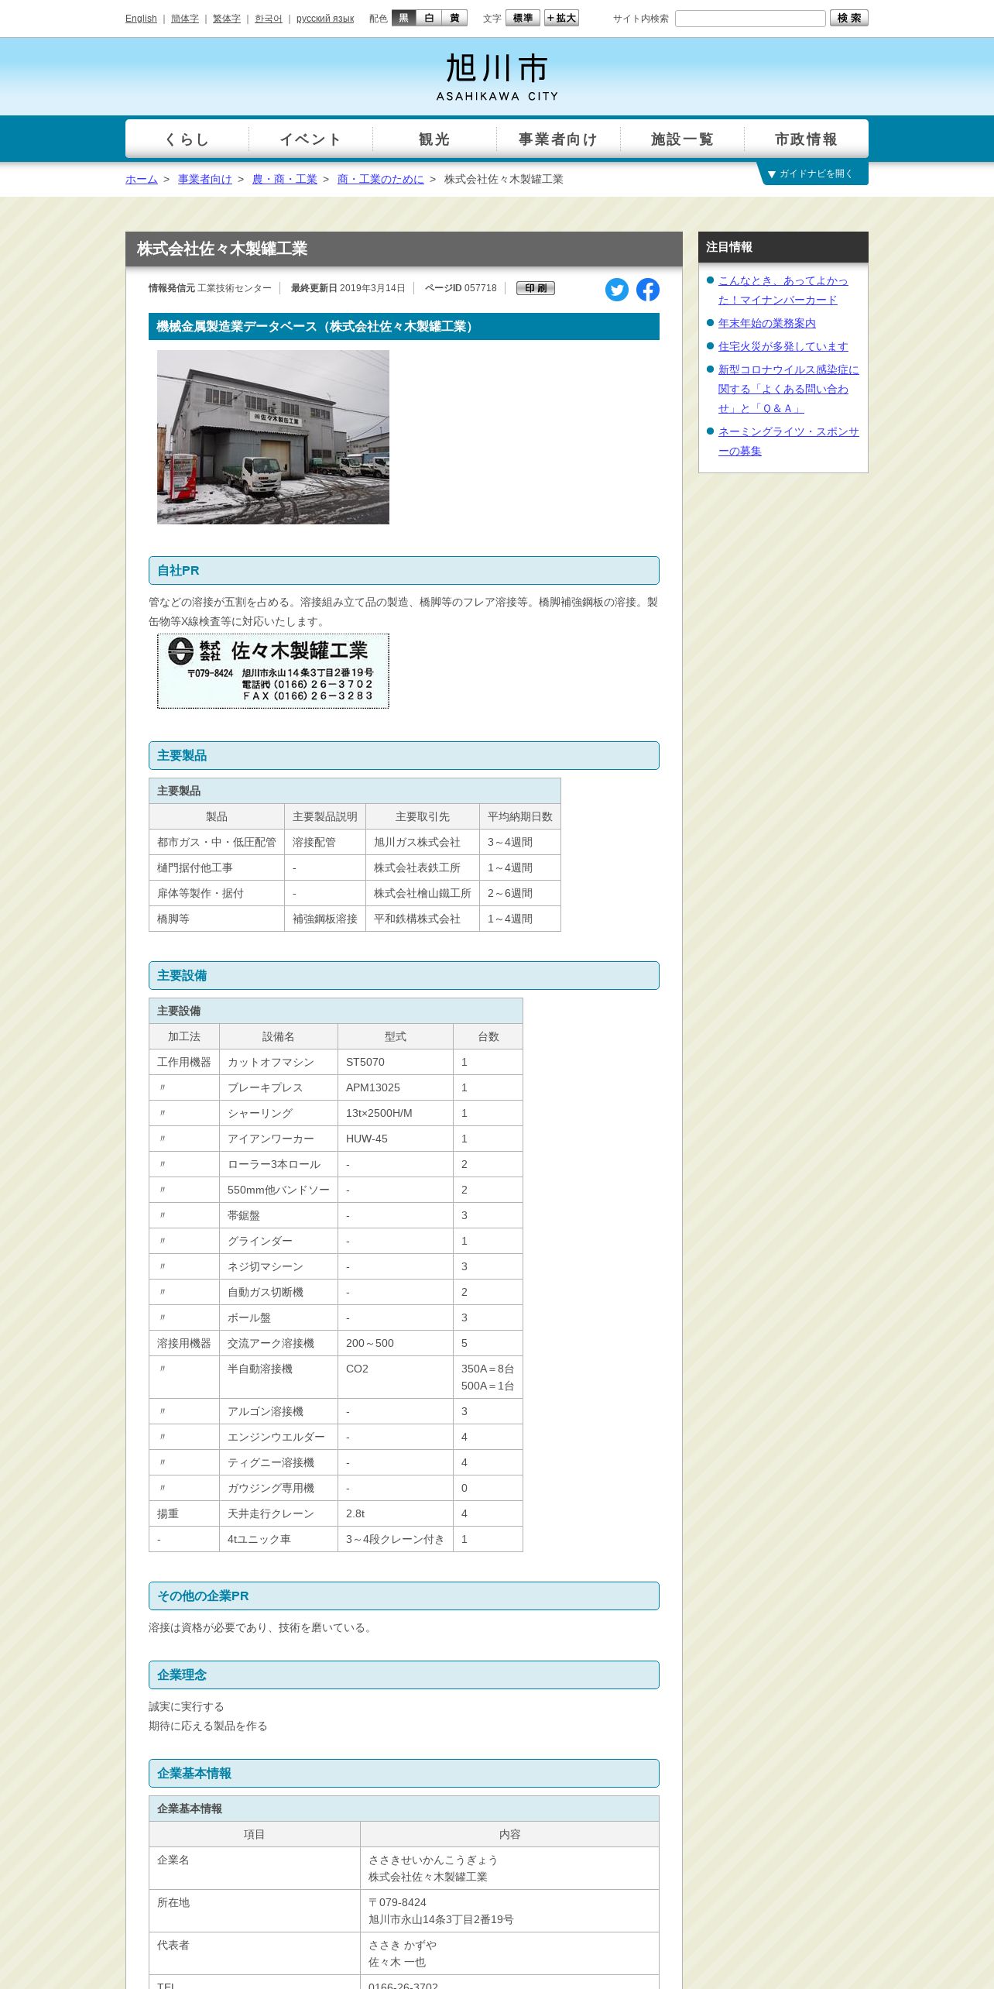The width and height of the screenshot is (994, 1989).
Task: Share page on Facebook icon
Action: 648,290
